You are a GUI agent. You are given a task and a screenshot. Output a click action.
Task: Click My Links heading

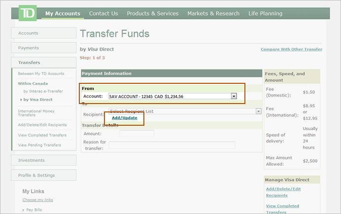click(x=34, y=191)
